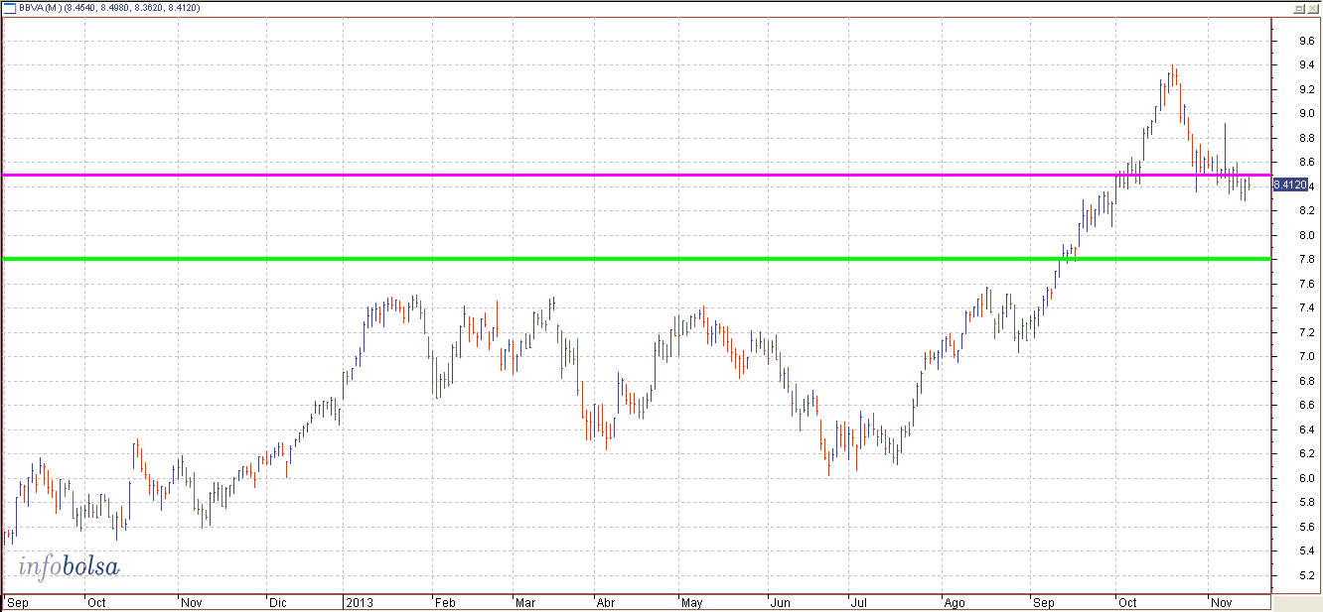Click the 9.4 price axis label

[x=1306, y=65]
